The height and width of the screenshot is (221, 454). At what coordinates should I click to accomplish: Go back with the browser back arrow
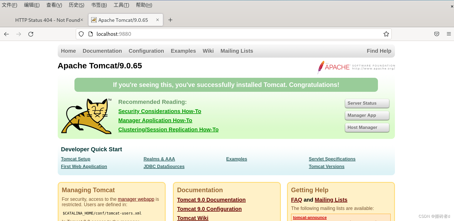point(6,34)
